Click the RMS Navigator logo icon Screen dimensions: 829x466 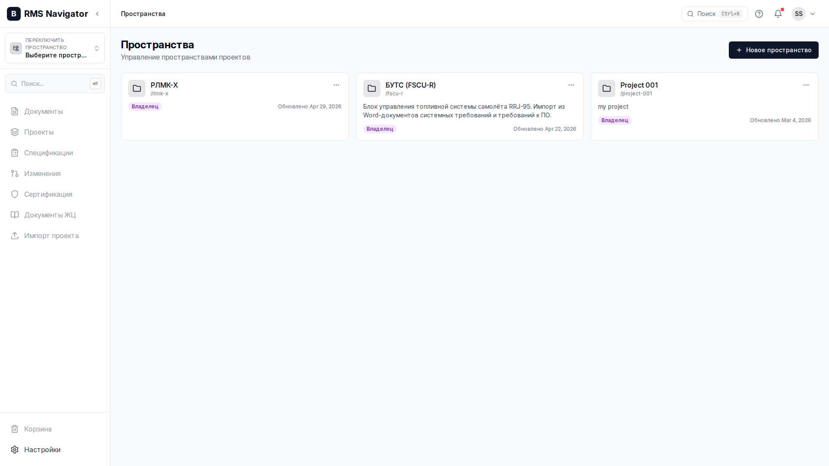coord(14,14)
